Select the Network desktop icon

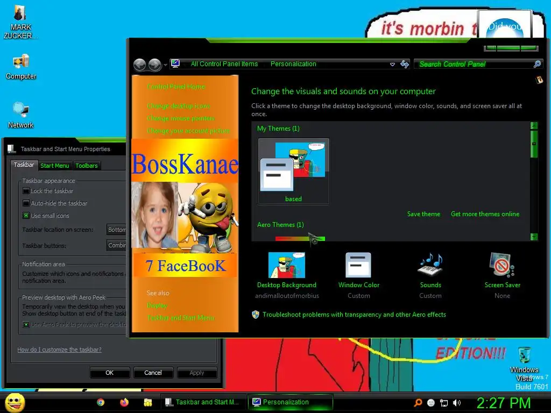21,115
